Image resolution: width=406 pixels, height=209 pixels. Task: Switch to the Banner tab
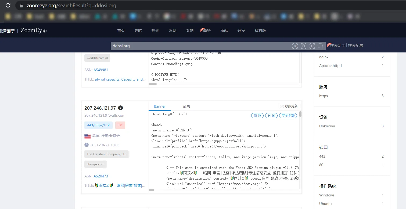pos(160,106)
